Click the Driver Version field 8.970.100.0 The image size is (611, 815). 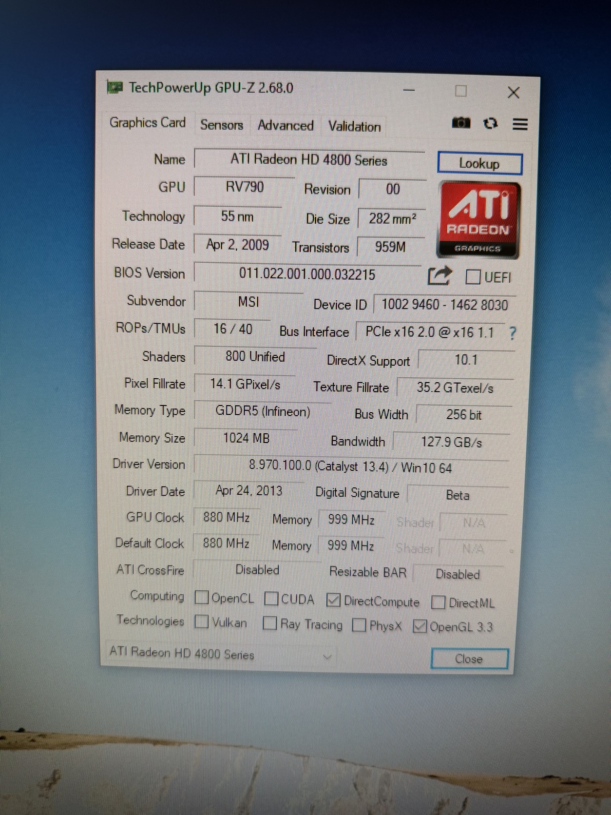(350, 467)
